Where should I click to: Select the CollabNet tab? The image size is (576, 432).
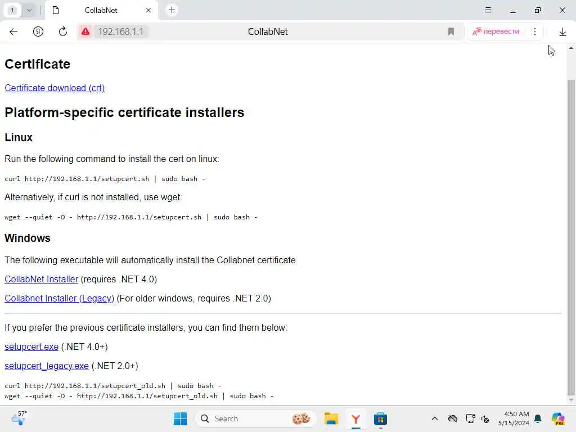click(x=101, y=10)
